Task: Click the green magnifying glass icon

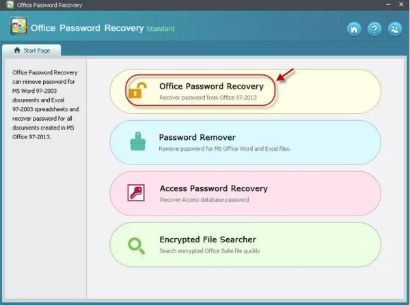Action: click(136, 246)
